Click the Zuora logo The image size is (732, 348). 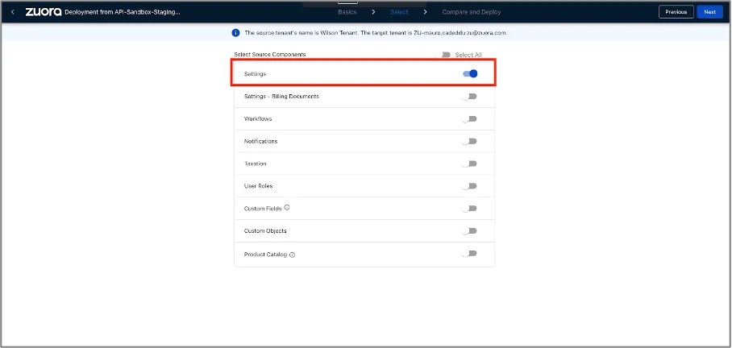click(44, 12)
